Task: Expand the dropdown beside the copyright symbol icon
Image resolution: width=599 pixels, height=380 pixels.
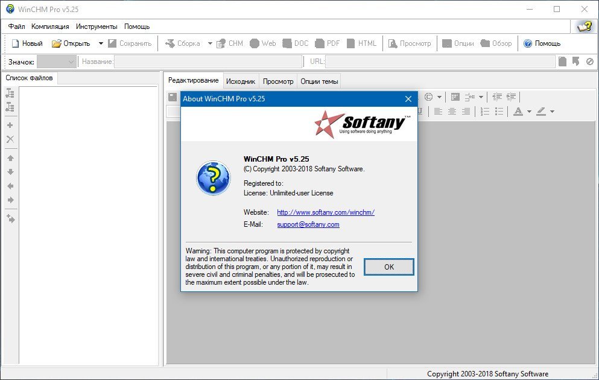Action: pos(439,97)
